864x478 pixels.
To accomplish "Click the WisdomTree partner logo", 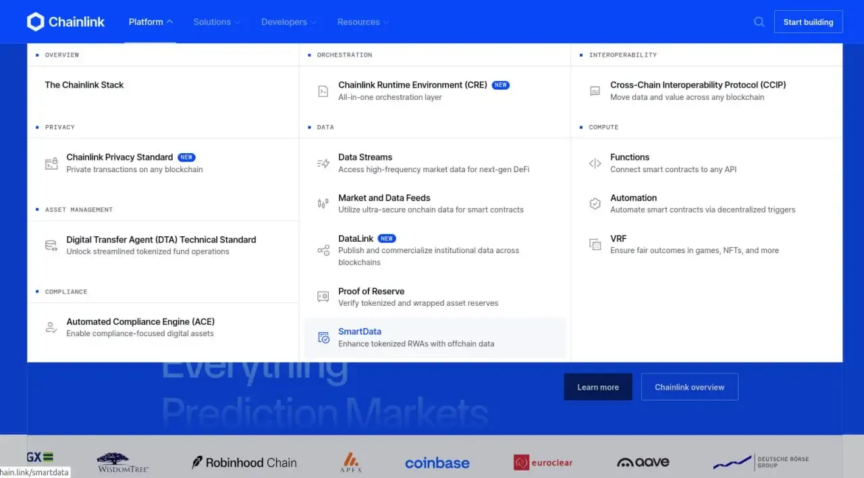I will coord(123,462).
